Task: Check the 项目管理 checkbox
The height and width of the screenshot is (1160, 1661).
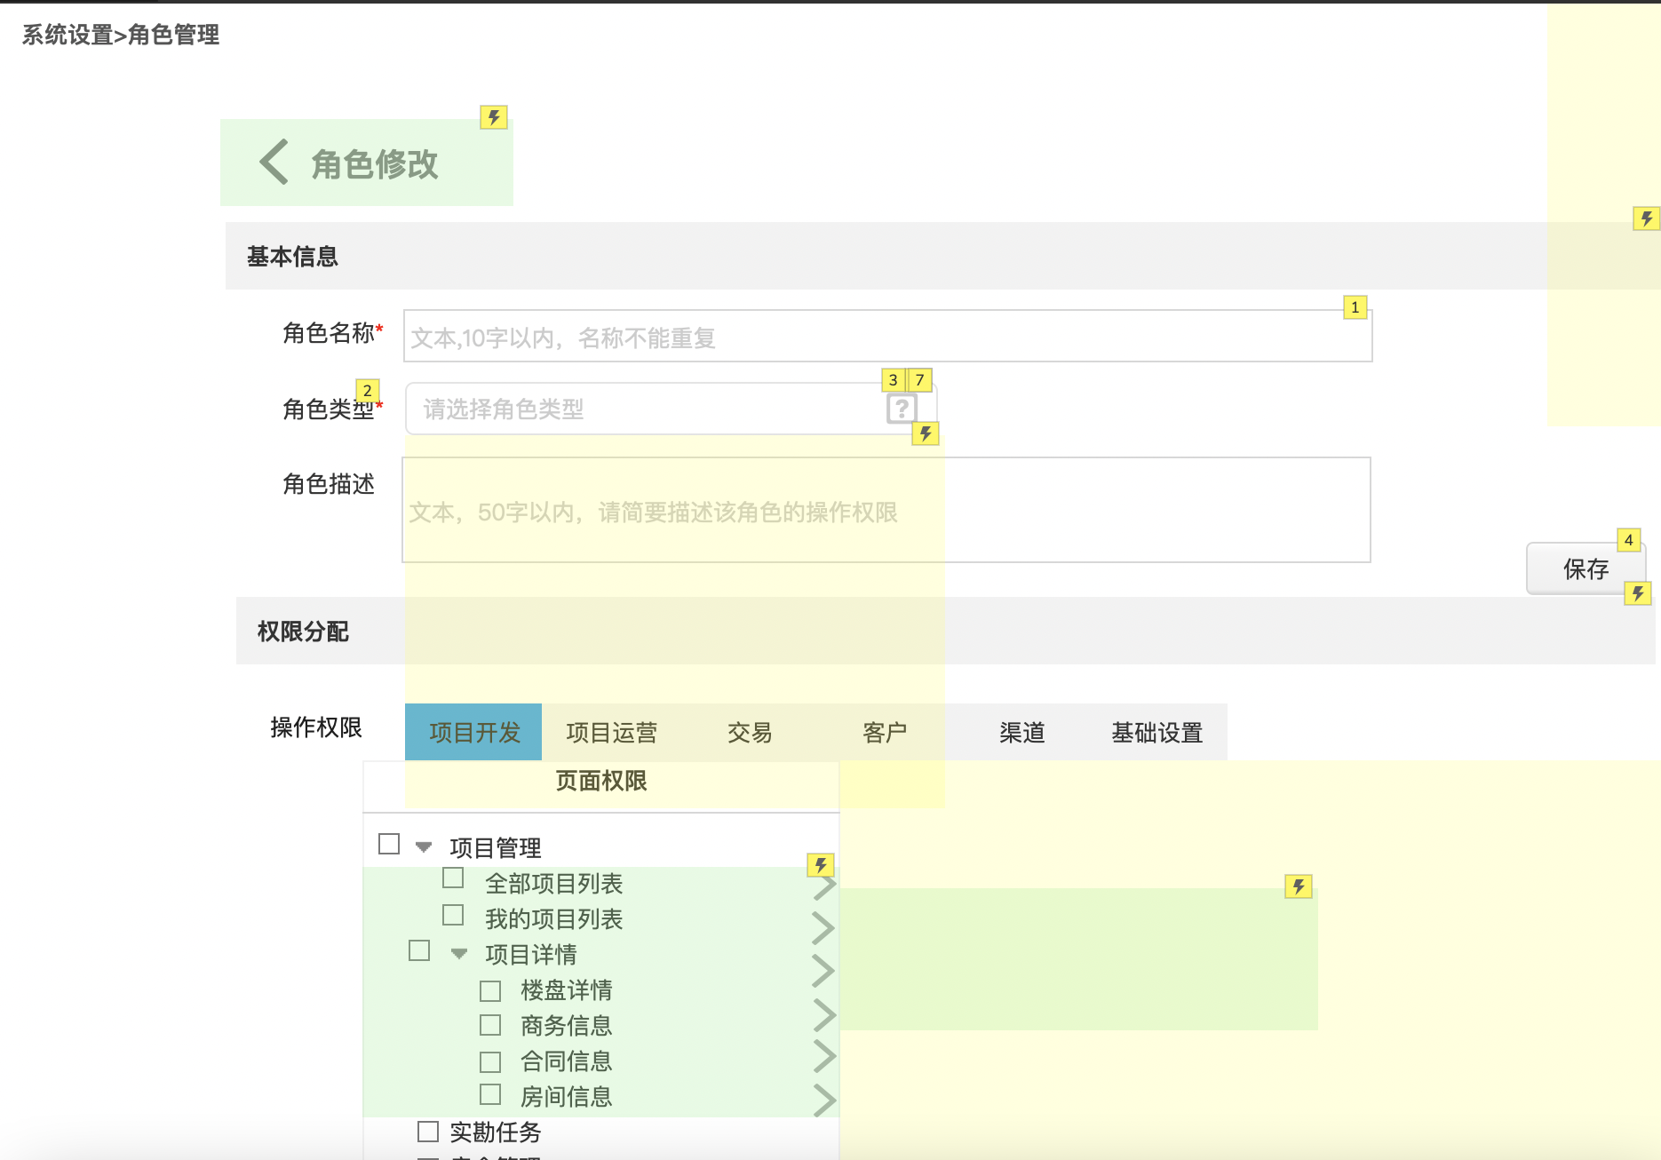Action: click(389, 844)
